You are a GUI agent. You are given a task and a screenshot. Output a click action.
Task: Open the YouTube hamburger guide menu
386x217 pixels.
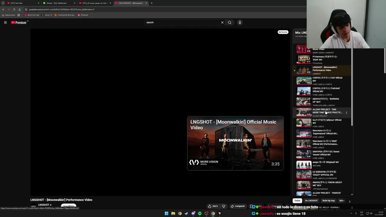click(5, 22)
